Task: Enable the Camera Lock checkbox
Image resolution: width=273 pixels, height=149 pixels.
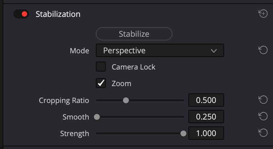Action: (101, 67)
